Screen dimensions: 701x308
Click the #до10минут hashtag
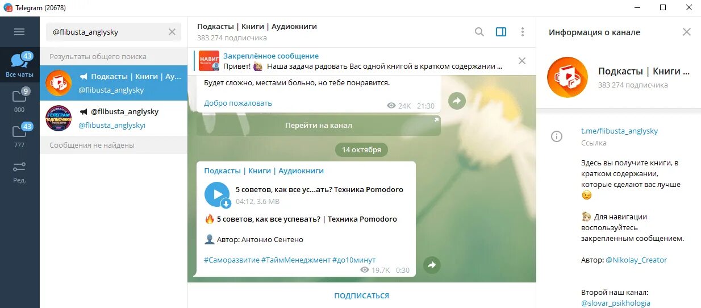tap(354, 260)
